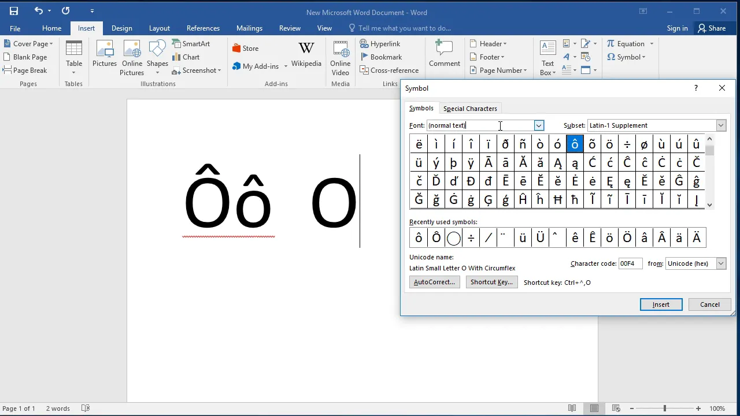Open the Mailings tab
This screenshot has height=416, width=740.
point(249,28)
